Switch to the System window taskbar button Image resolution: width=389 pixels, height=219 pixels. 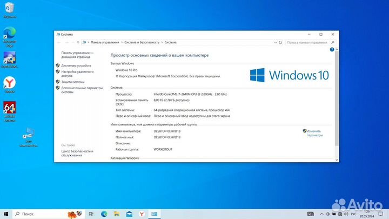(x=155, y=214)
